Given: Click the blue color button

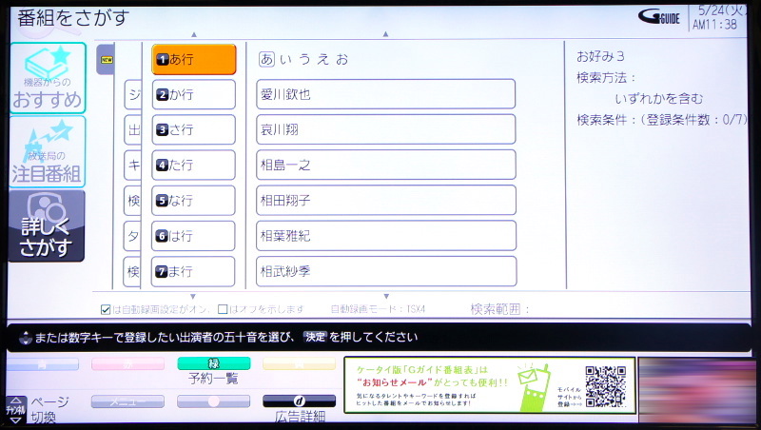Looking at the screenshot, I should pyautogui.click(x=43, y=363).
